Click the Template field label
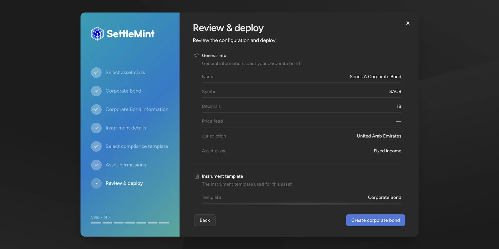This screenshot has height=249, width=499. [211, 197]
